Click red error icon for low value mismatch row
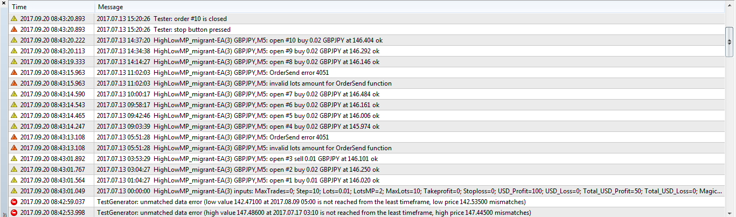 point(14,202)
